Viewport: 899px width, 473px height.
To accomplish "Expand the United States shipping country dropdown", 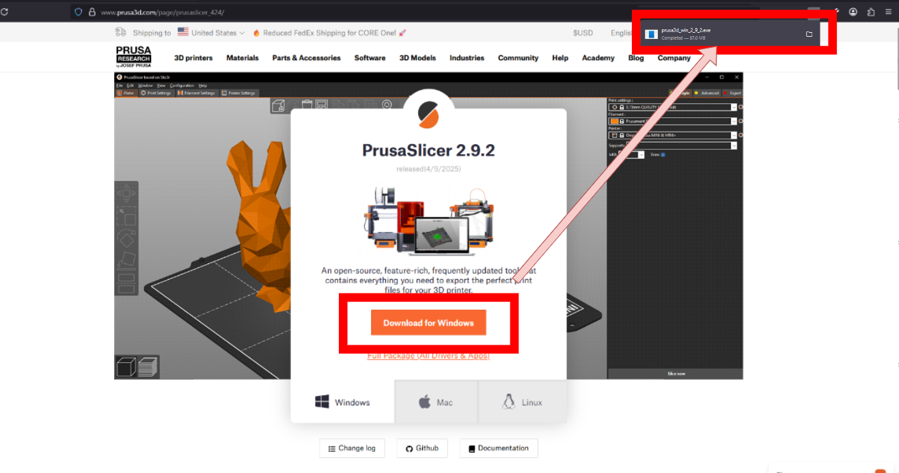I will tap(211, 33).
